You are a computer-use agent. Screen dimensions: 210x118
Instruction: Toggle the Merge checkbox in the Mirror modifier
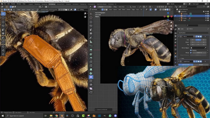click(x=191, y=53)
